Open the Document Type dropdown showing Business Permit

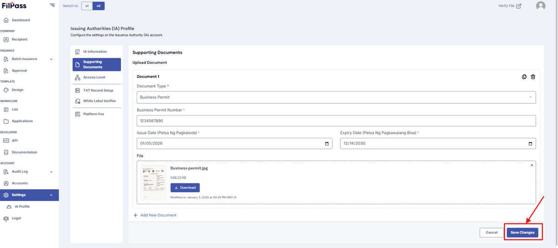(336, 97)
